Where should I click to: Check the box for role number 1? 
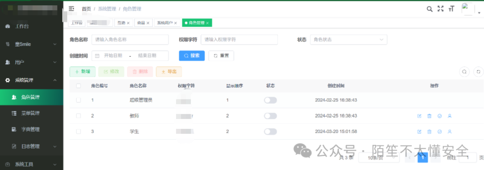pos(78,100)
